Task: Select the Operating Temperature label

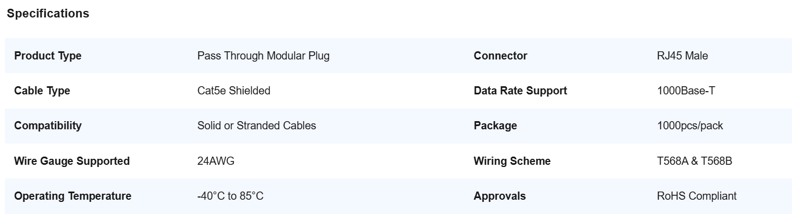Action: coord(73,196)
